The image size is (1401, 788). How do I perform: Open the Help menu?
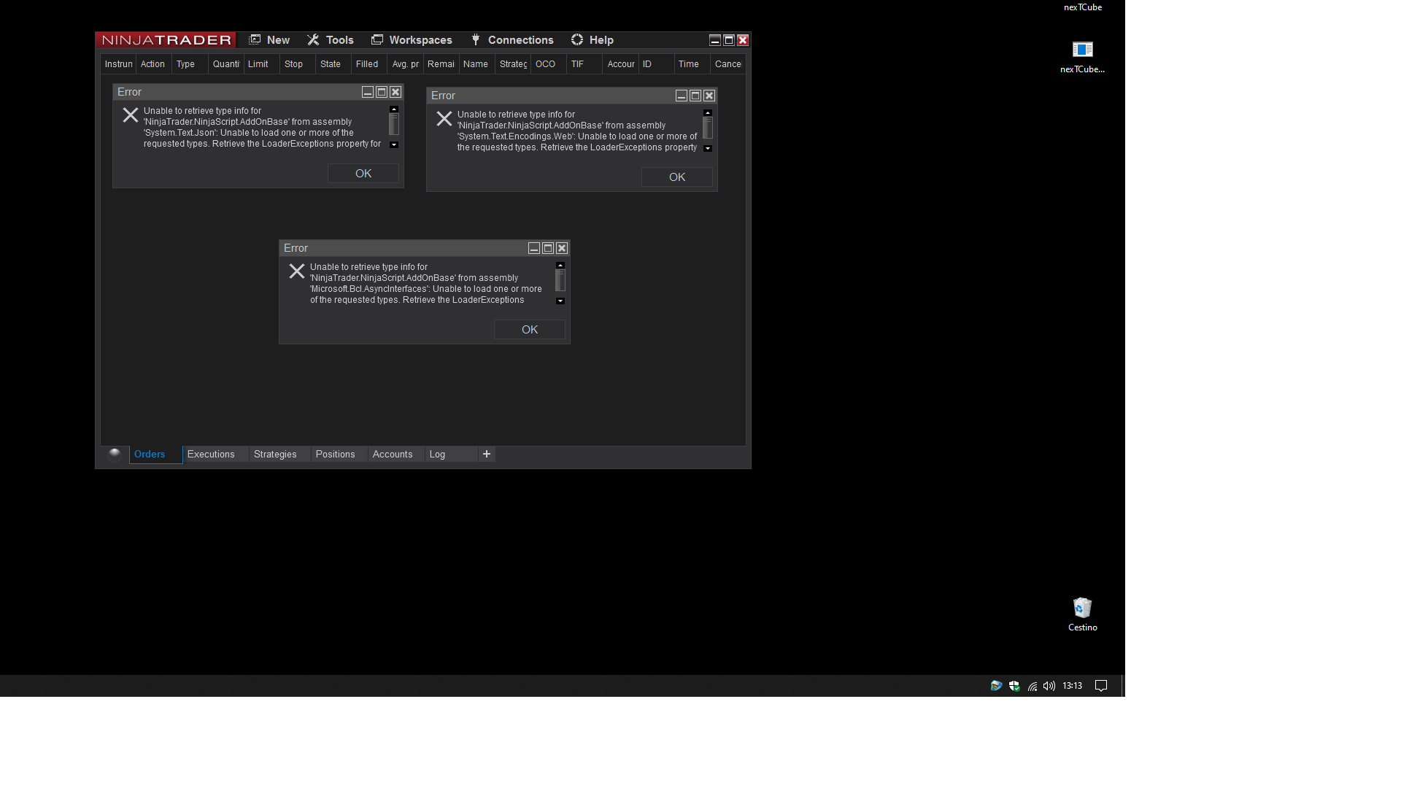[593, 40]
